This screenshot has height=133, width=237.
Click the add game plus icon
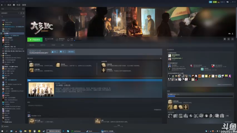coord(2,126)
